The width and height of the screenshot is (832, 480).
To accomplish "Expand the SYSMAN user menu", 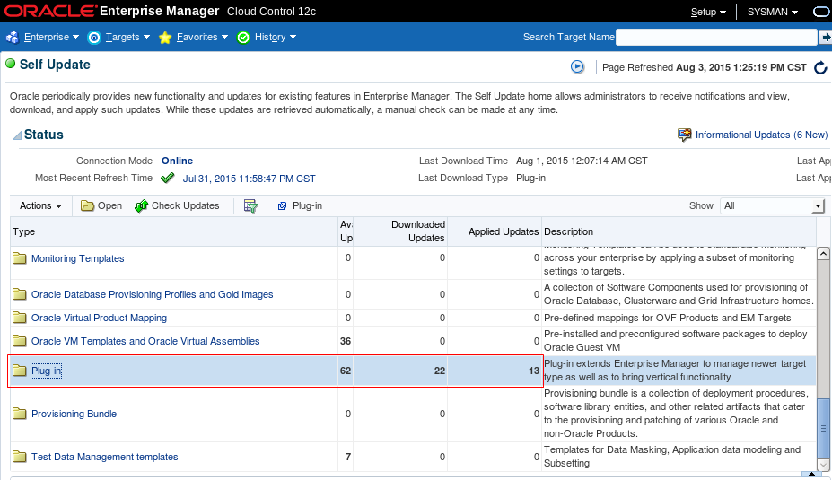I will [x=773, y=12].
